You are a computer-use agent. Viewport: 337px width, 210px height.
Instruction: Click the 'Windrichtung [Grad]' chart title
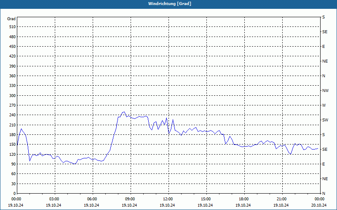(x=170, y=4)
